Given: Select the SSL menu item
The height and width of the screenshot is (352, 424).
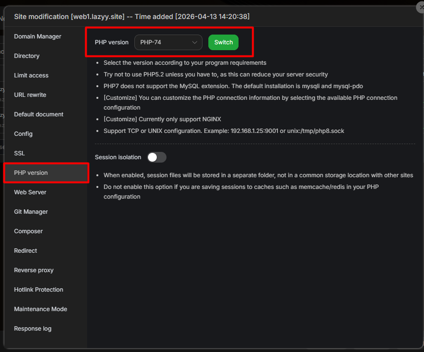Looking at the screenshot, I should (19, 153).
